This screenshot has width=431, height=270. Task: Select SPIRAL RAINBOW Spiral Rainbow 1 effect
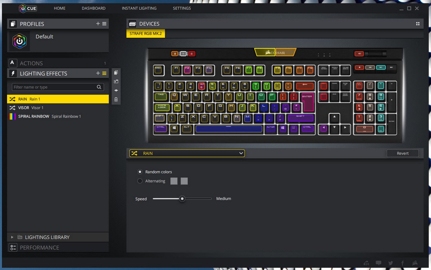(x=58, y=116)
